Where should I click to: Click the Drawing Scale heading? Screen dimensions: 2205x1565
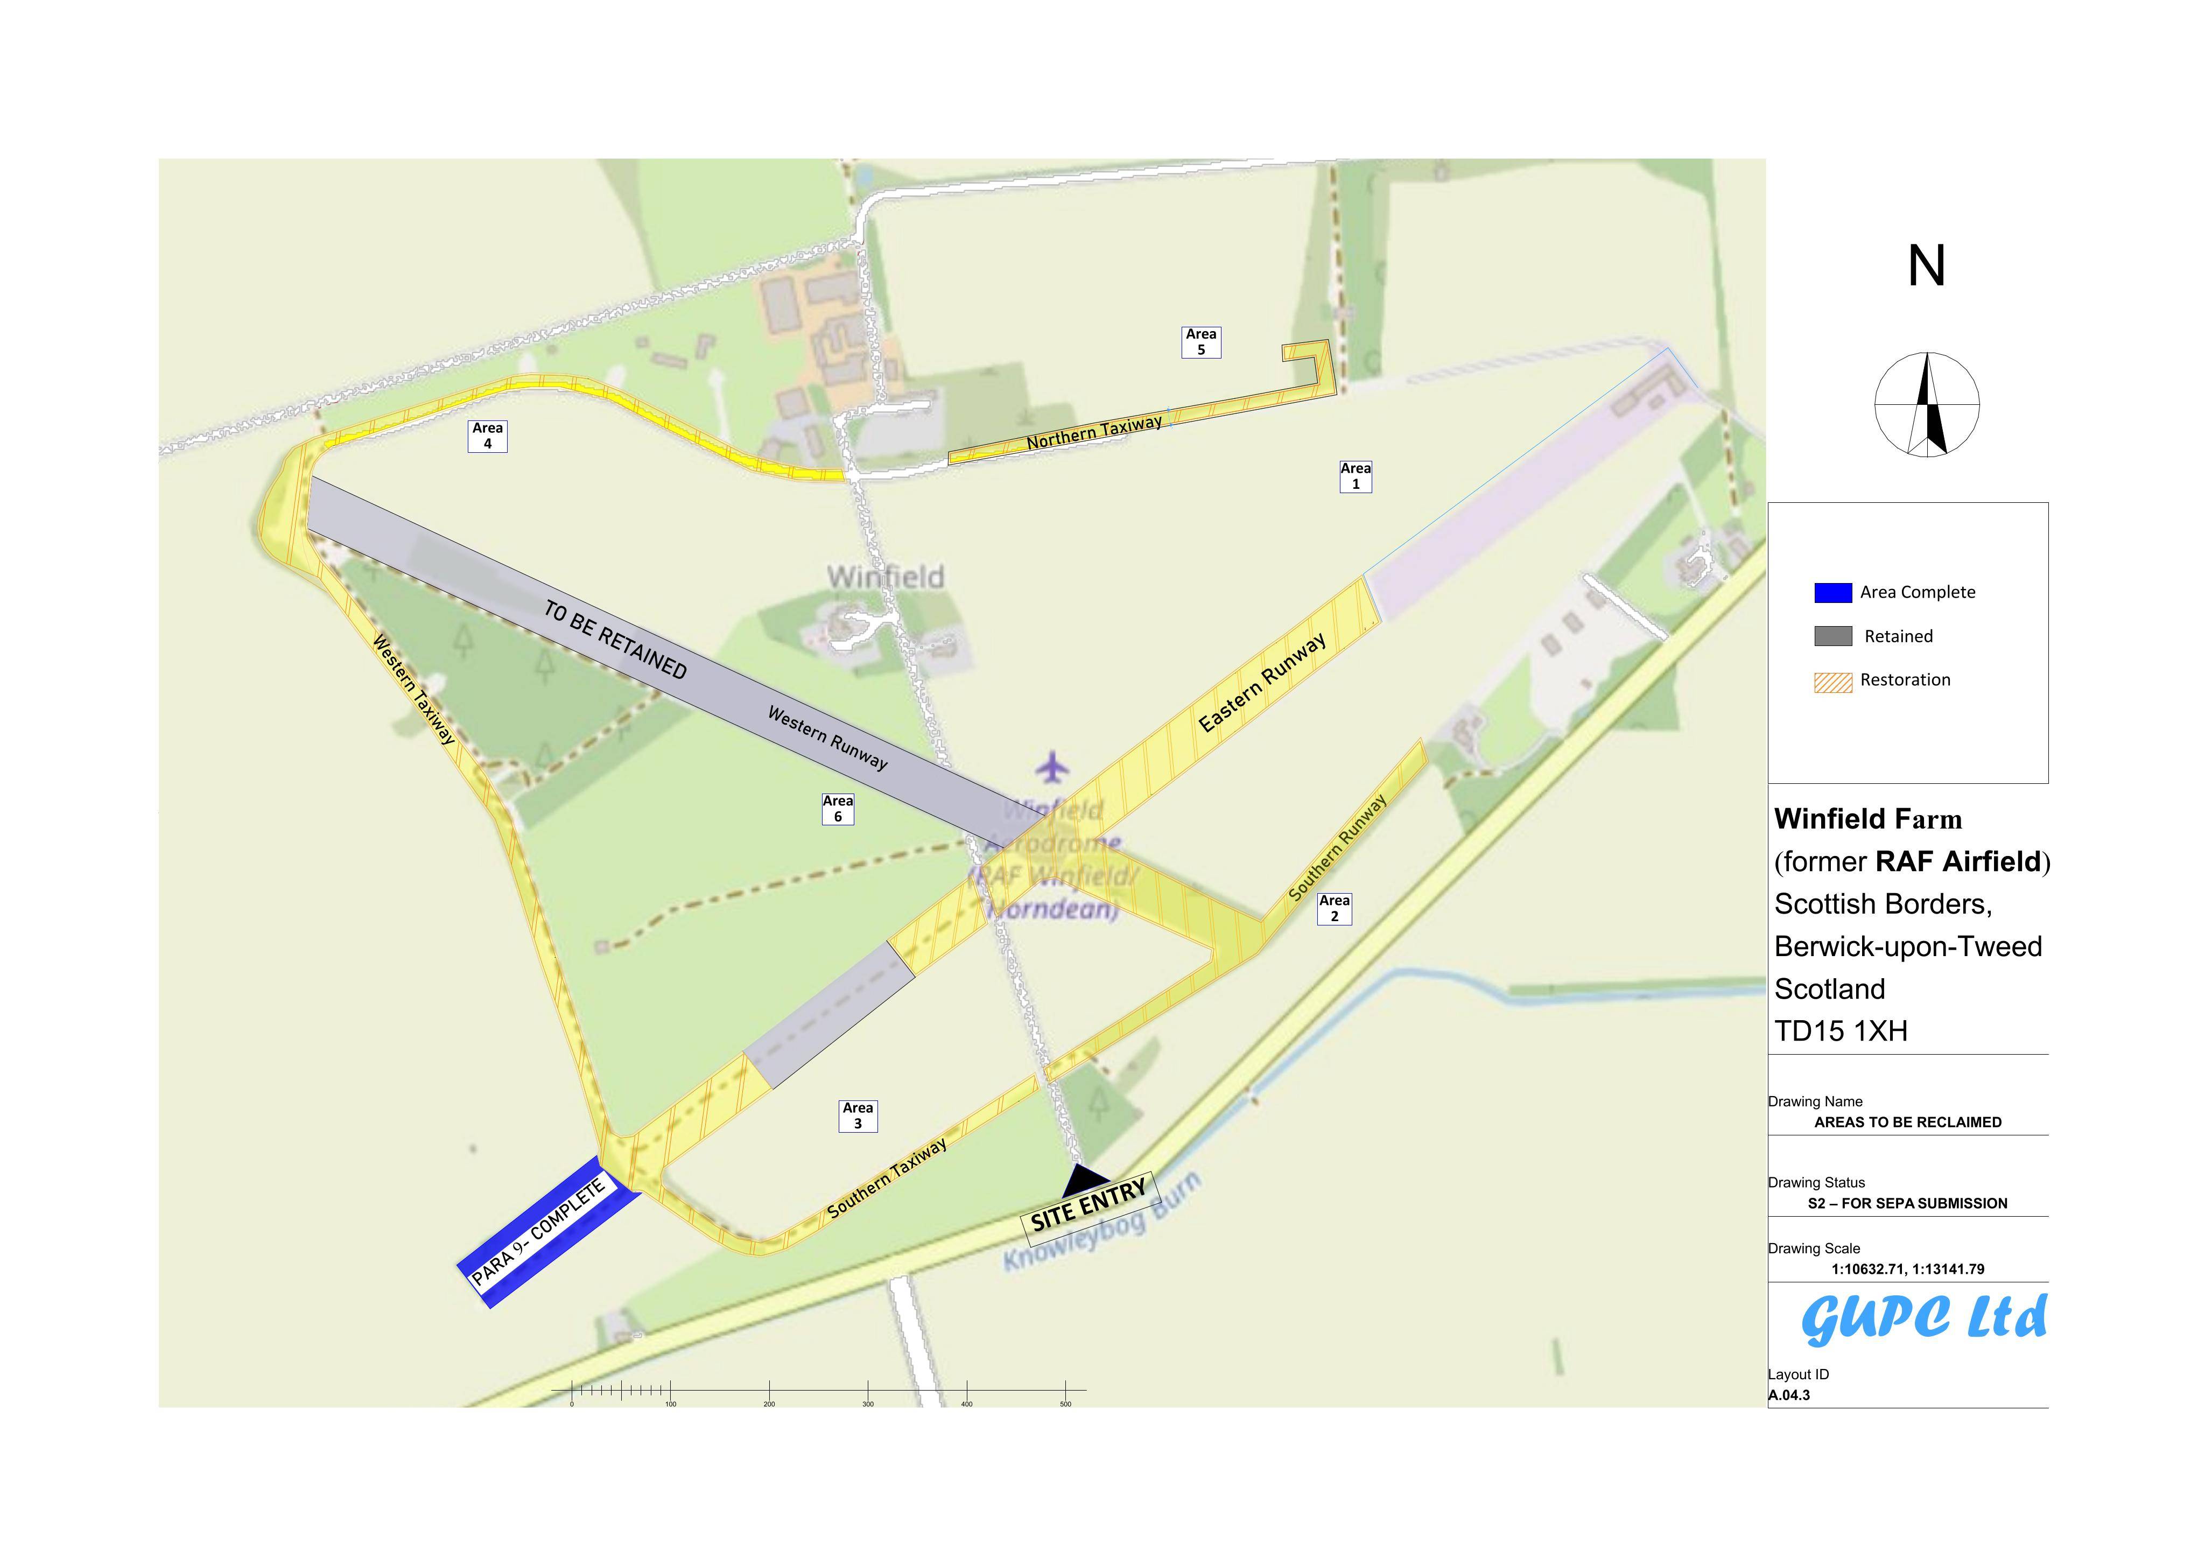click(x=1814, y=1248)
